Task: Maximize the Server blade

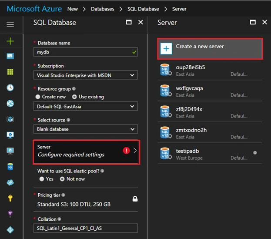Action: [x=253, y=22]
